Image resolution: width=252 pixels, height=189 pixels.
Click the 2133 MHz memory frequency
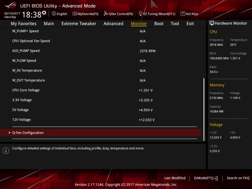216,98
